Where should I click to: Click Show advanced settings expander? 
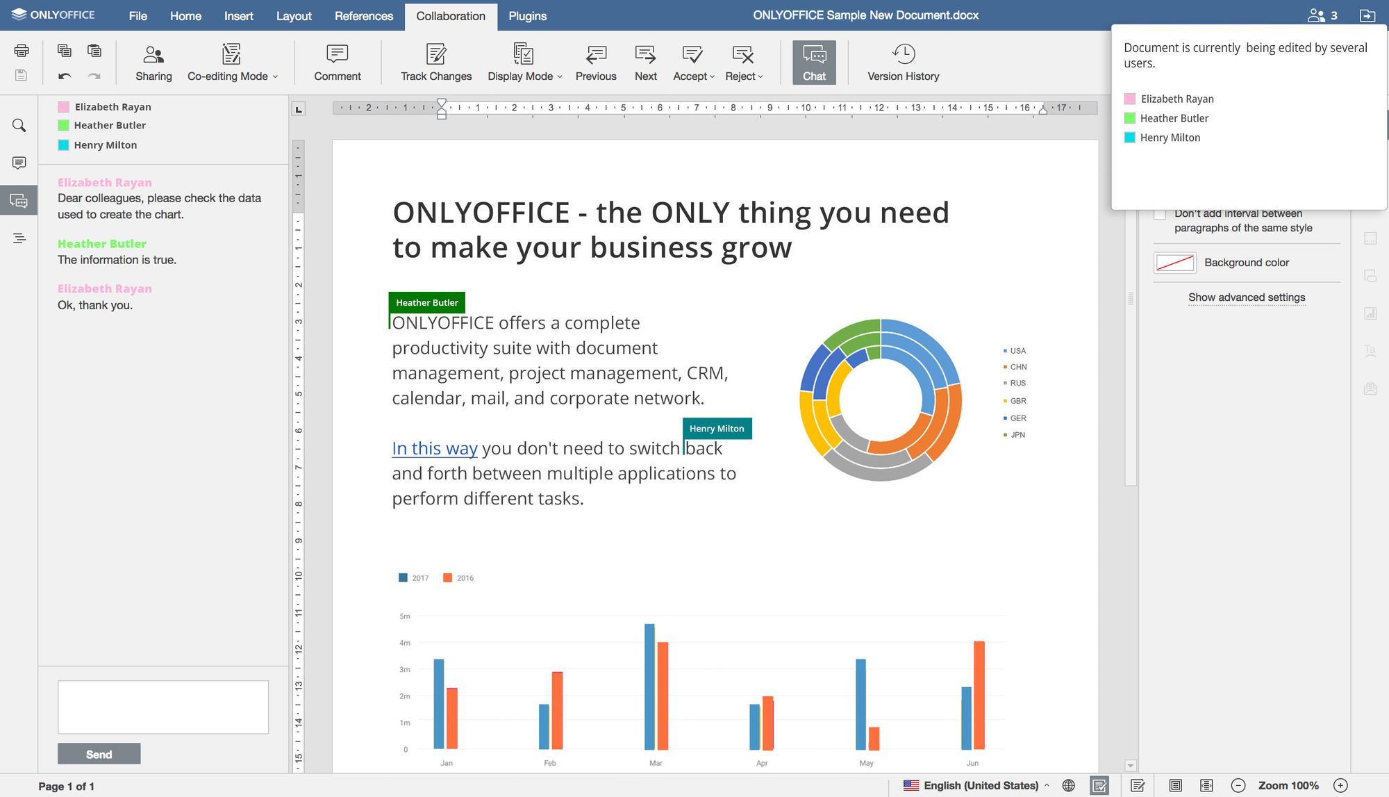[x=1246, y=297]
